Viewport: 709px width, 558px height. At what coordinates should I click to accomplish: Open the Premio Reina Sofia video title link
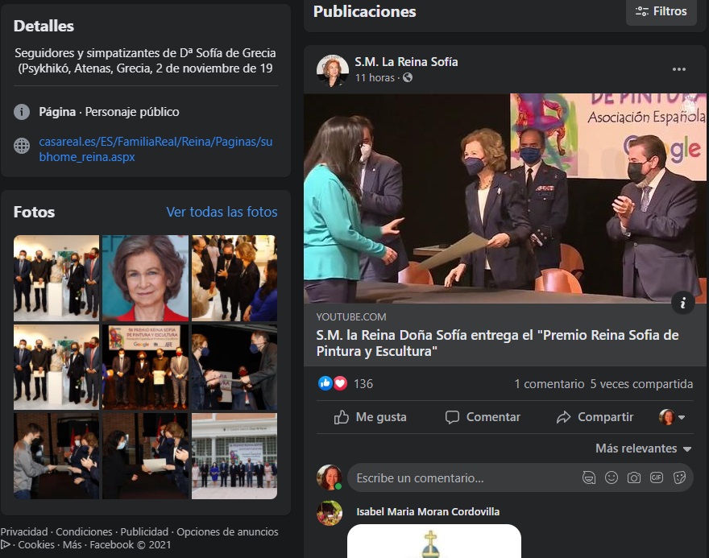(497, 343)
